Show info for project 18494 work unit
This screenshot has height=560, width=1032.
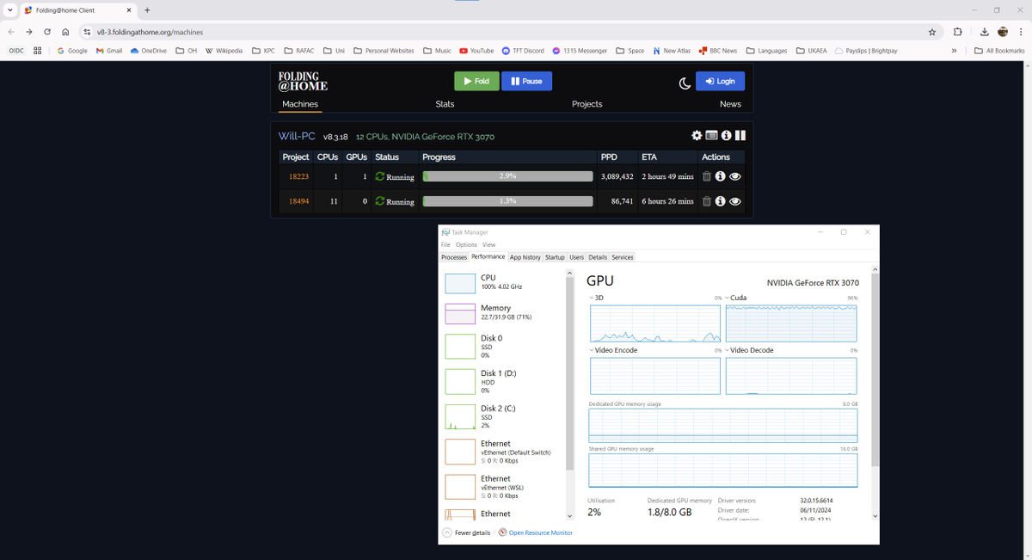coord(721,201)
